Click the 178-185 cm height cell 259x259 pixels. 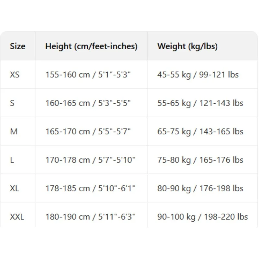coord(90,188)
